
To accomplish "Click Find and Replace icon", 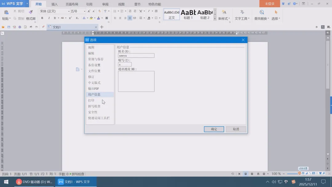I will pyautogui.click(x=262, y=12).
